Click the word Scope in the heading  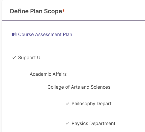tap(53, 12)
